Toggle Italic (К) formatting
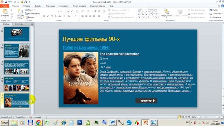The width and height of the screenshot is (224, 126). (48, 16)
